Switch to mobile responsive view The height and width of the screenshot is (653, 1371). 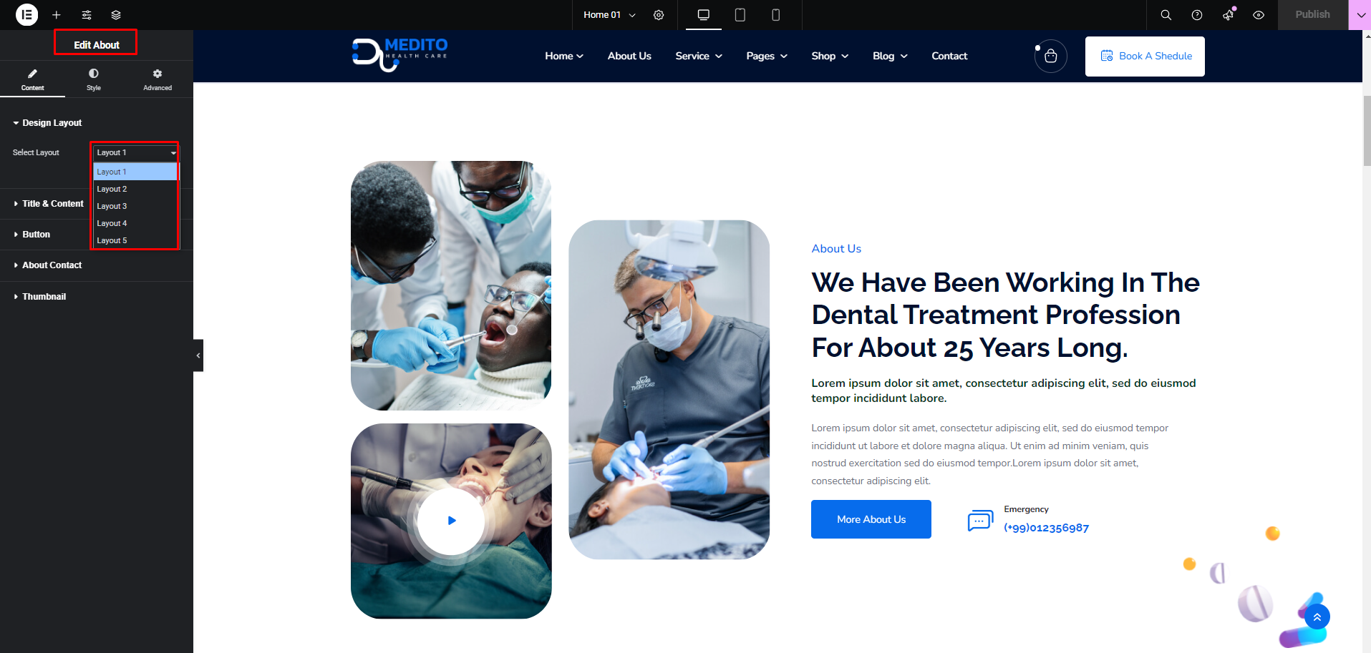pyautogui.click(x=775, y=15)
